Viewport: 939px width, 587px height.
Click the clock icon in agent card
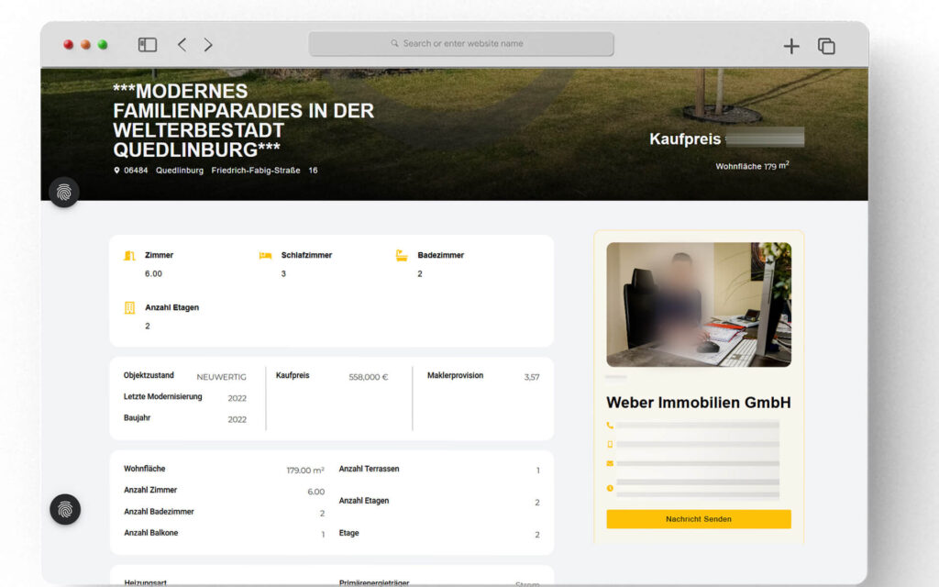610,488
